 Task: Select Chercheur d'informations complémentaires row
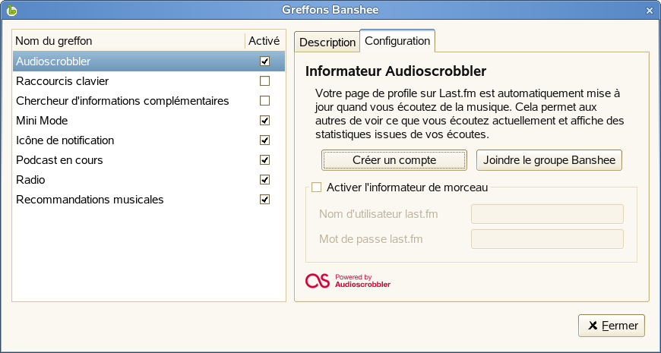pos(149,101)
